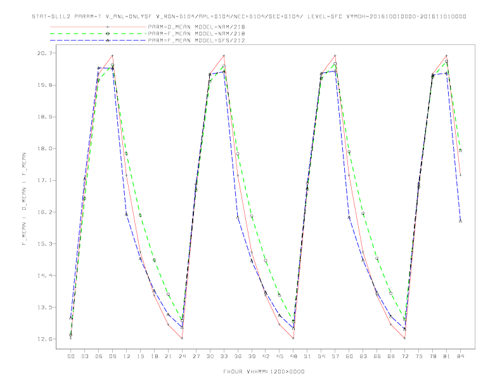The image size is (502, 388).
Task: Click green NAM circle marker at hour 84
Action: click(x=460, y=150)
